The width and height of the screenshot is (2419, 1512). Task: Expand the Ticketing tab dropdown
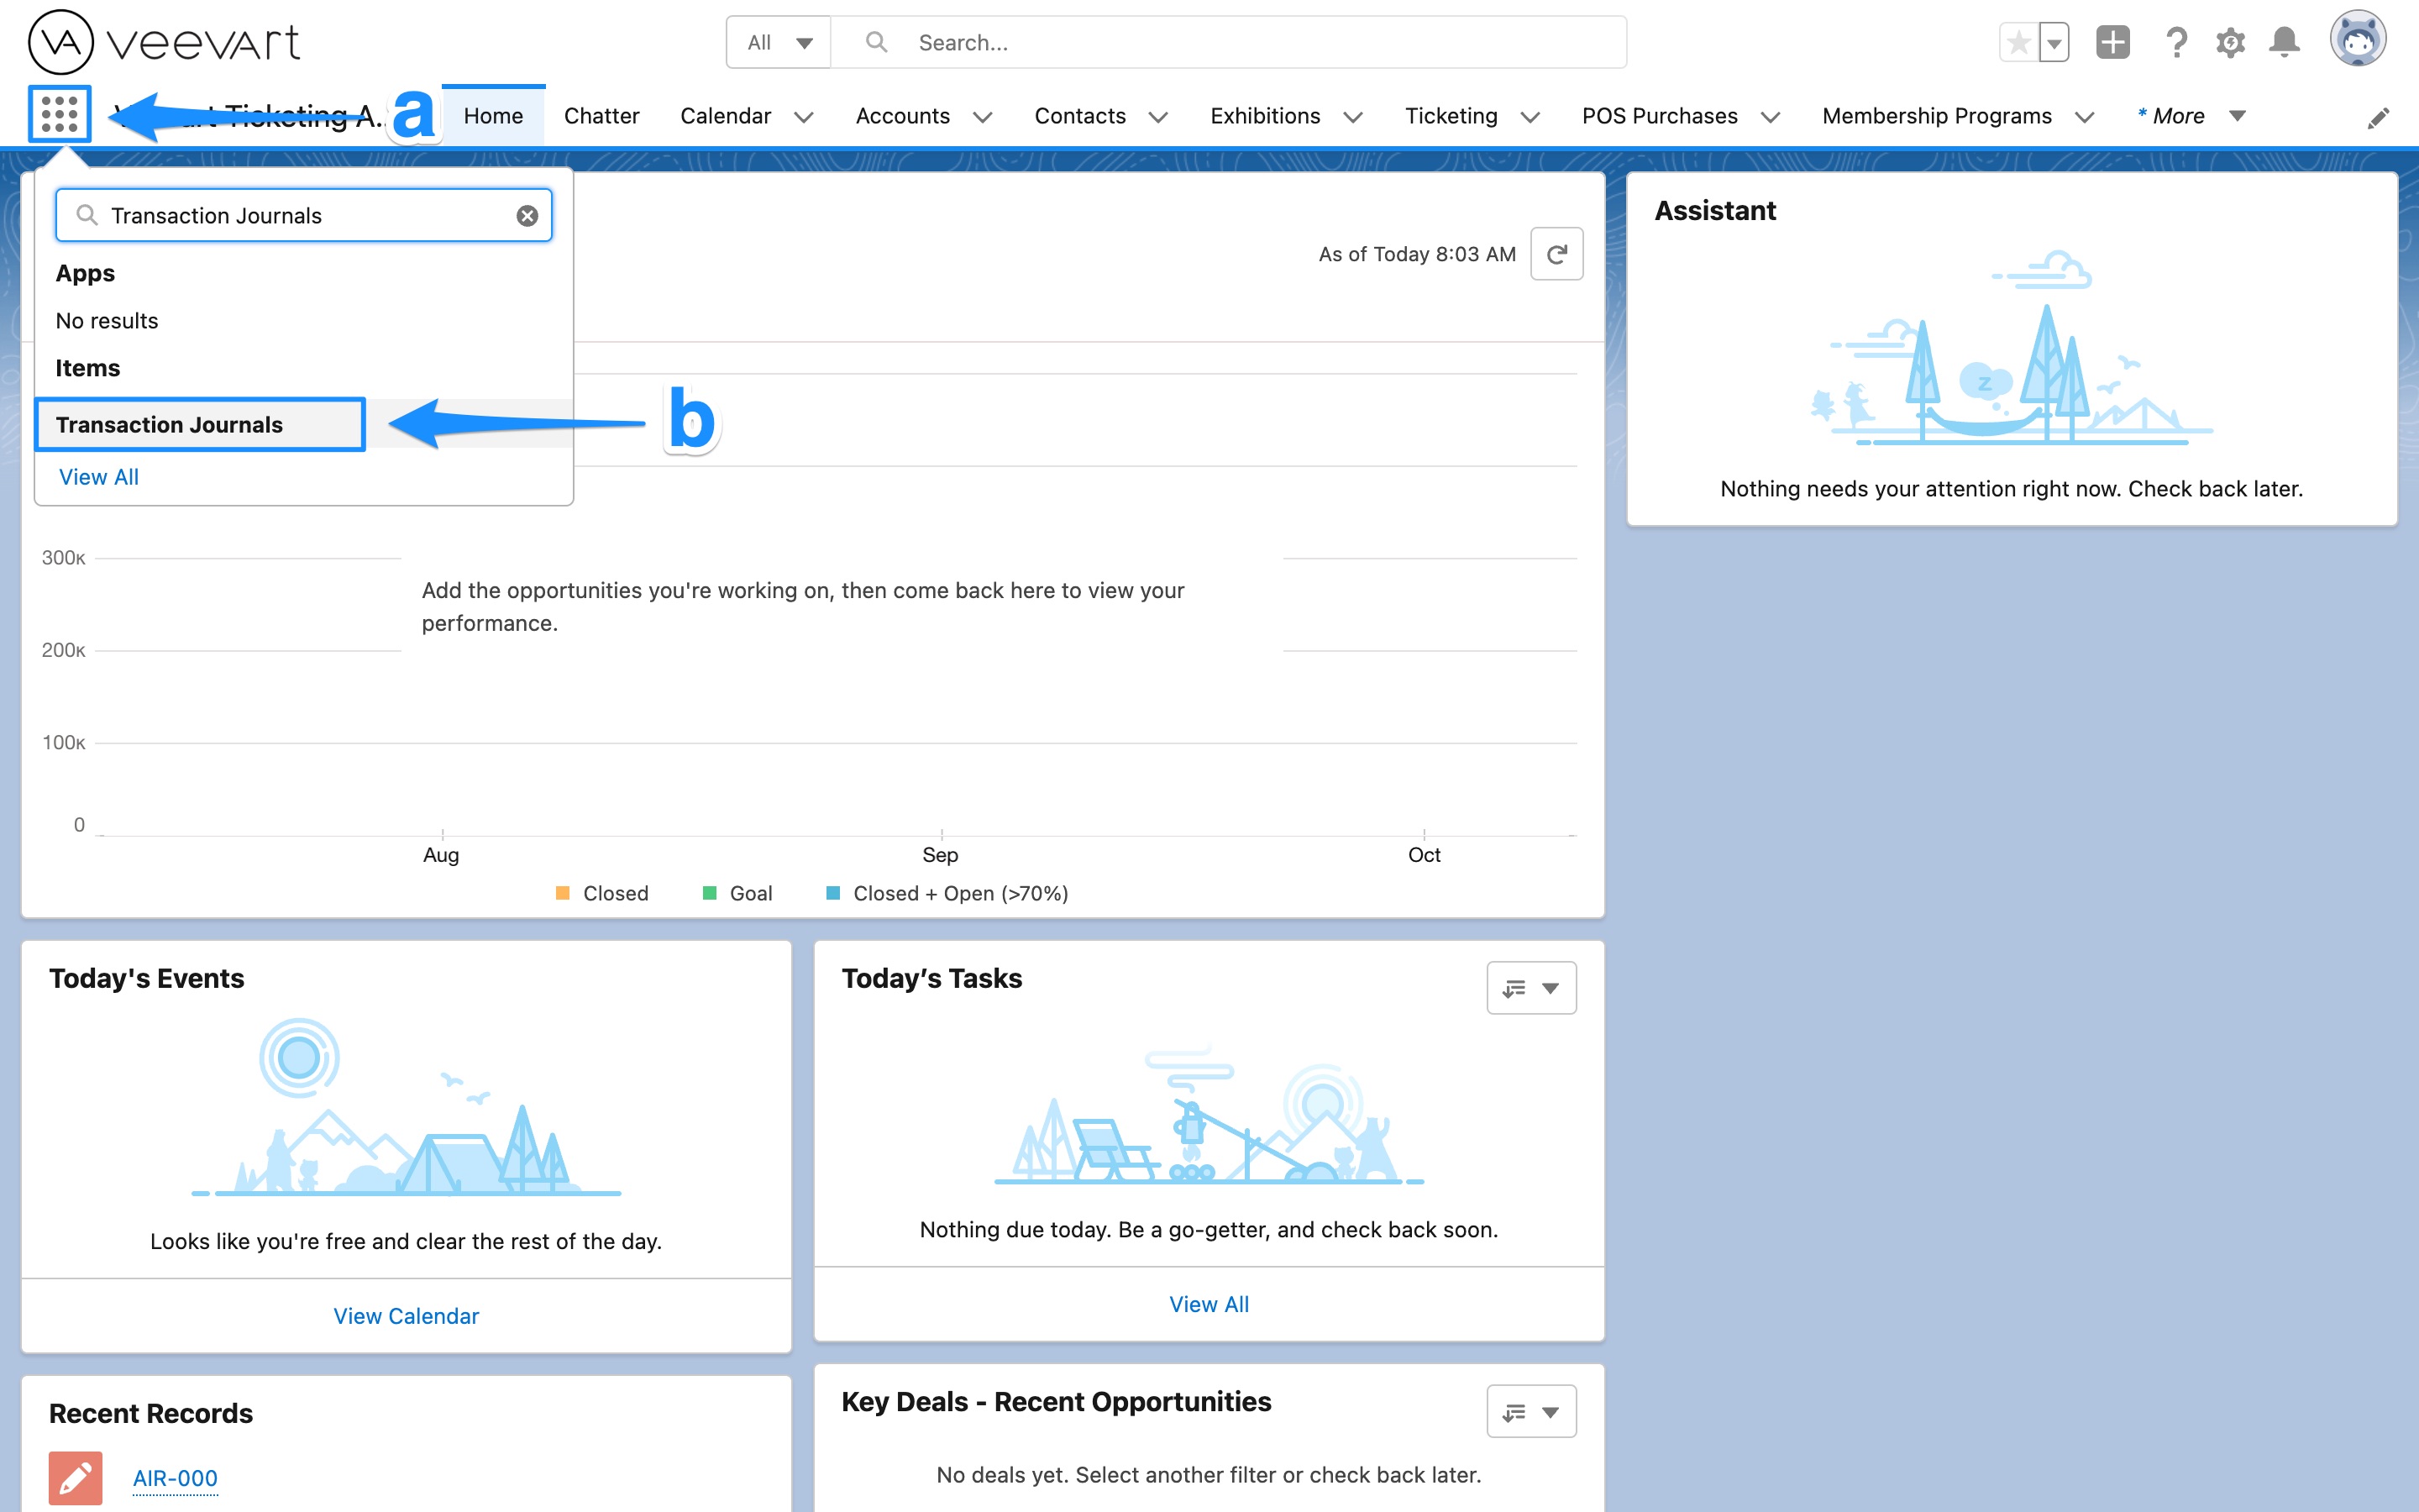tap(1530, 117)
